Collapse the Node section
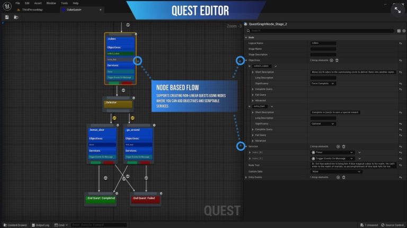The height and width of the screenshot is (228, 407). 246,38
